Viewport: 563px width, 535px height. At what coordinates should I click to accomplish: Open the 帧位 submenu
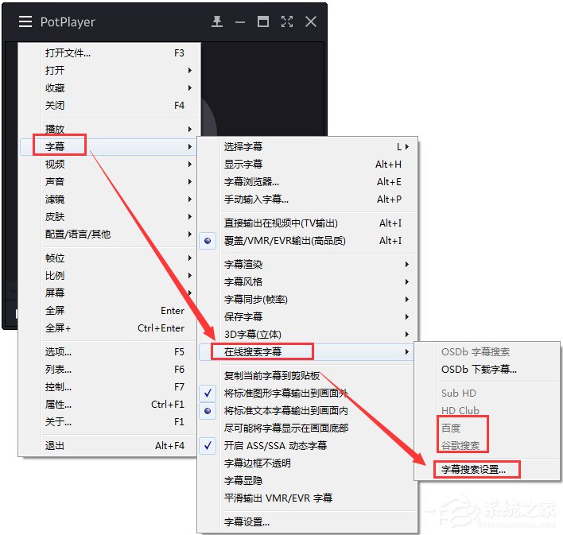tap(108, 258)
